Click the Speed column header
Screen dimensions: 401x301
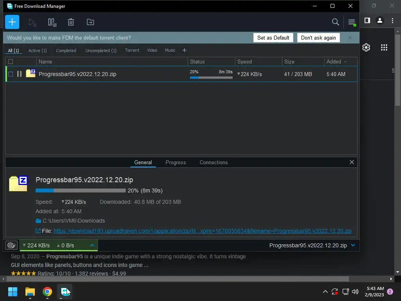tap(258, 62)
